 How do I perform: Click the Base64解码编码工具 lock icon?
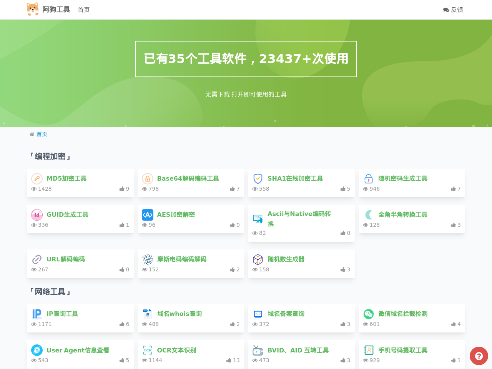[x=147, y=178]
